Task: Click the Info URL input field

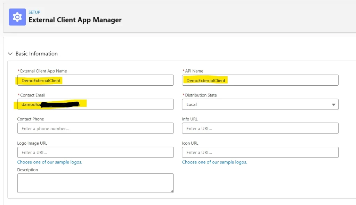Action: coord(260,128)
